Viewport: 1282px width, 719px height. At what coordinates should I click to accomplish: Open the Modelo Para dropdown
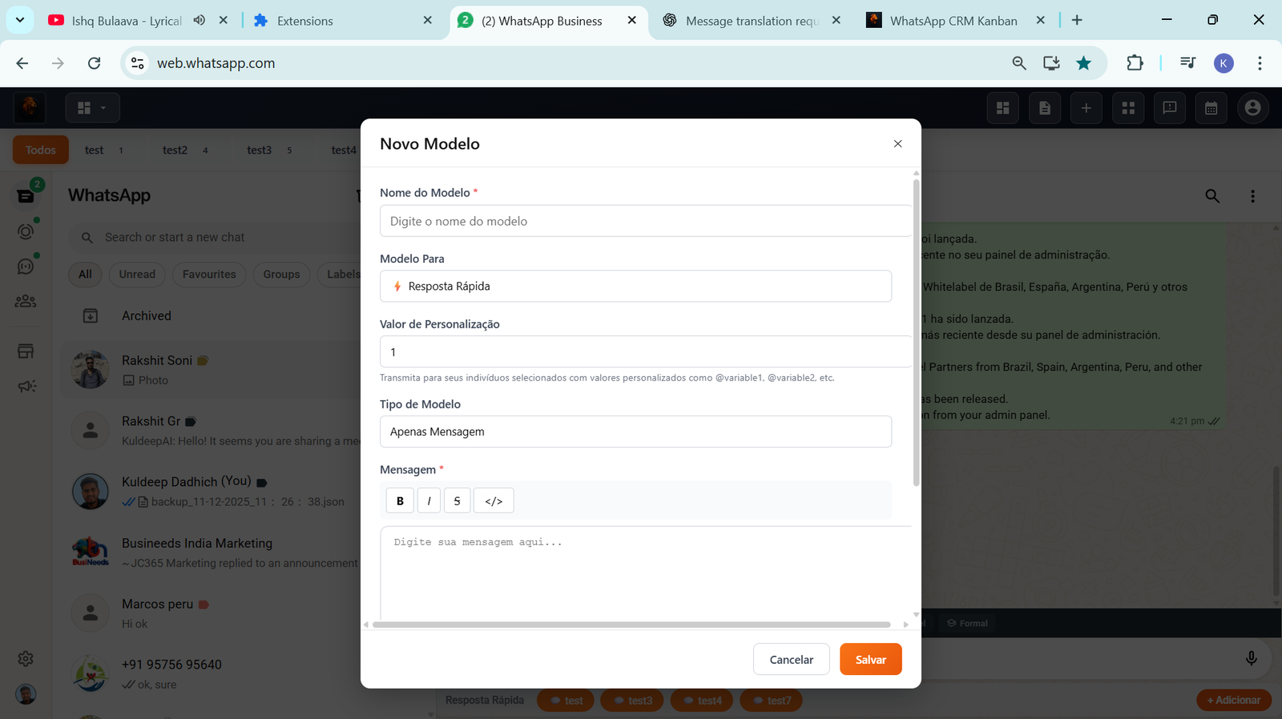pyautogui.click(x=635, y=286)
